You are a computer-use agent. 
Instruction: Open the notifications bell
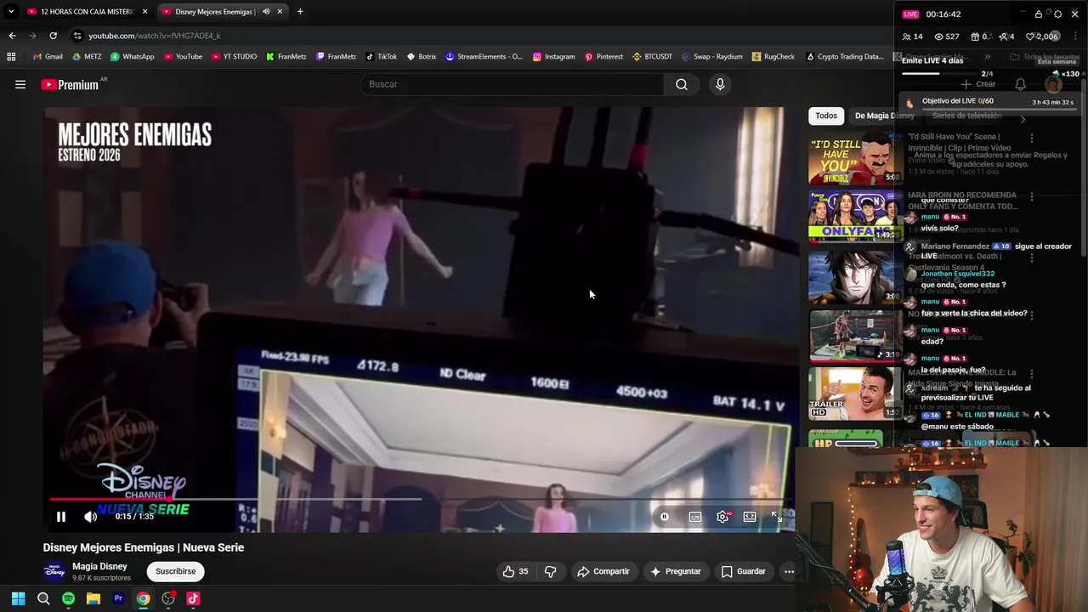pyautogui.click(x=1020, y=84)
